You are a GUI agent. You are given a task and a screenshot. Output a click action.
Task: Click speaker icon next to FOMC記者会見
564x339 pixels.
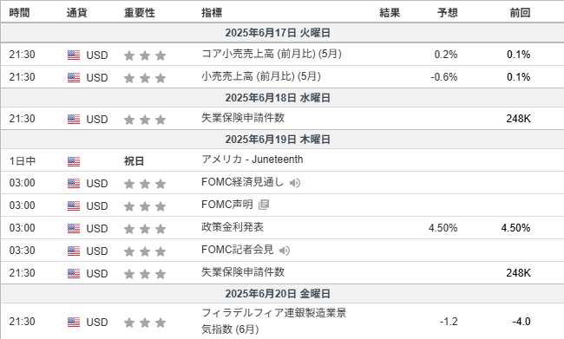click(284, 251)
